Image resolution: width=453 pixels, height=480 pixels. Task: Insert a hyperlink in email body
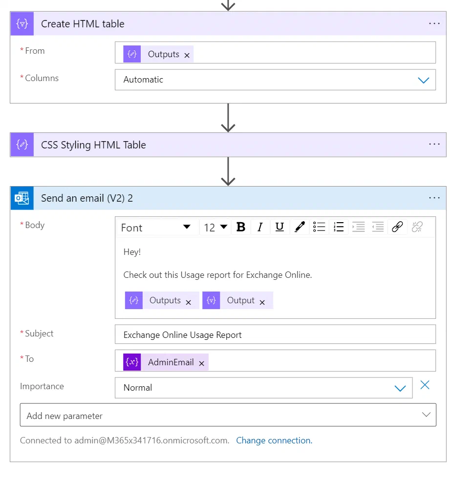click(397, 227)
